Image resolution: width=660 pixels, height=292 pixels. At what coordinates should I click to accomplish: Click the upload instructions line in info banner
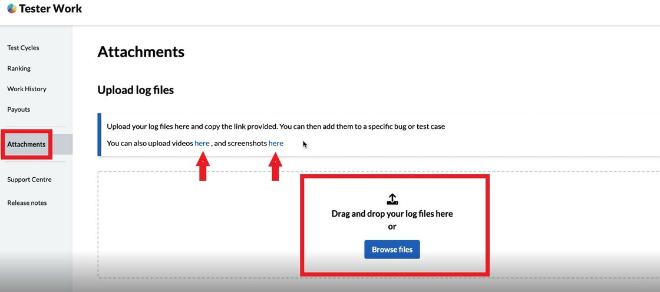pos(276,127)
